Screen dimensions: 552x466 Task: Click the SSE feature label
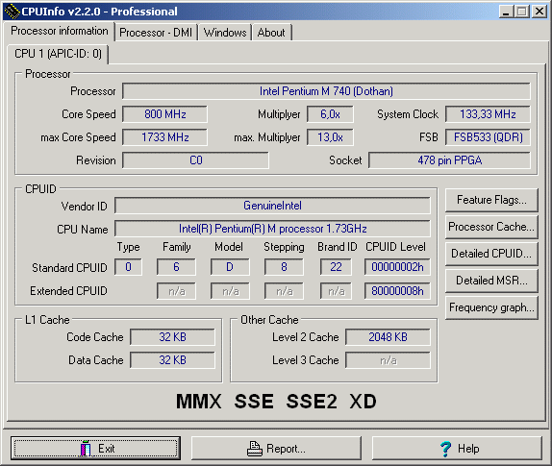point(254,402)
